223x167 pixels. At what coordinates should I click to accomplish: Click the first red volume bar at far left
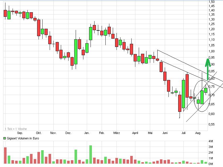[5, 156]
